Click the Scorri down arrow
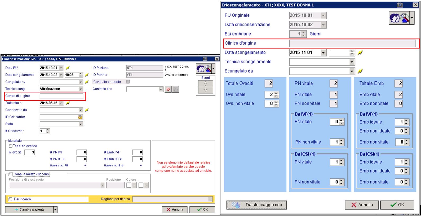421x216 pixels. pos(205,90)
